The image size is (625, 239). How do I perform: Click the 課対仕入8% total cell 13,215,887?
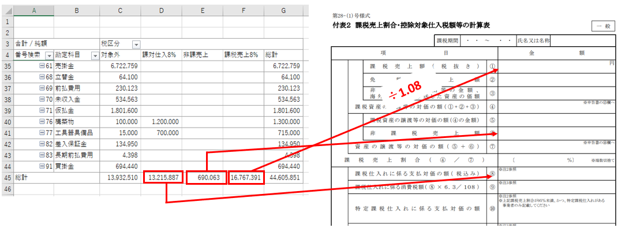coord(164,178)
